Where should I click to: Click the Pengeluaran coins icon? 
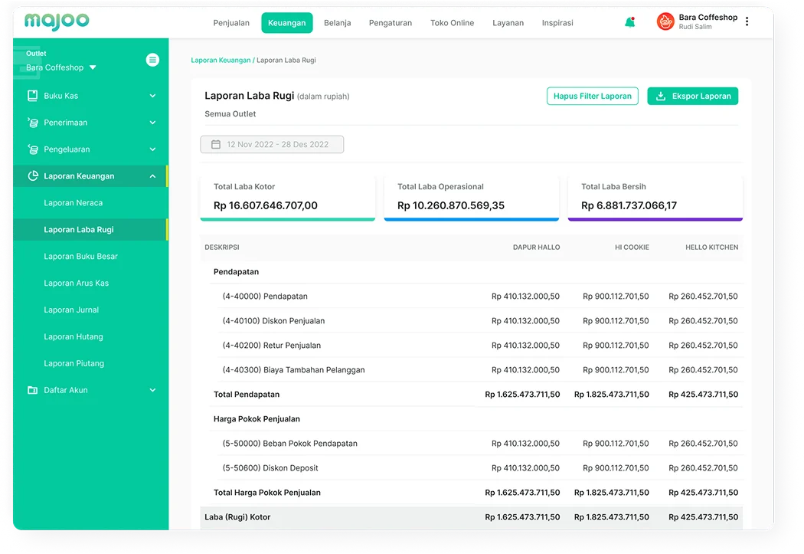(x=32, y=149)
